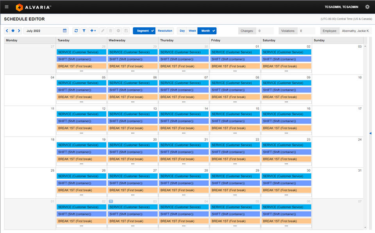Select SERVICE segment on Tuesday July 19
Viewport: 375px width, 233px height.
tap(81, 145)
